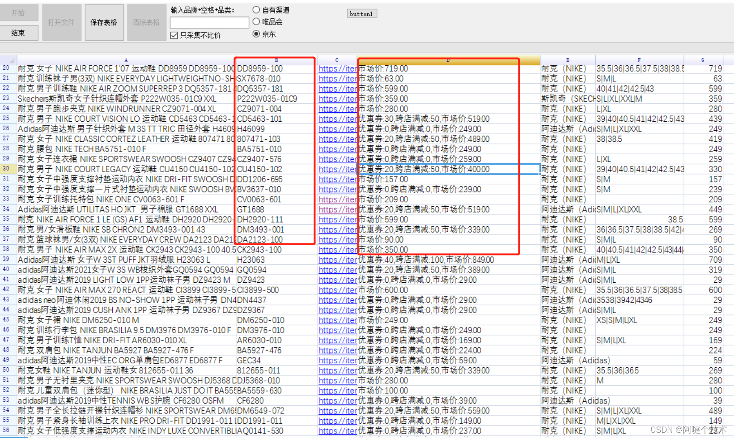
Task: Click cell with code DD8959-100
Action: click(x=276, y=69)
